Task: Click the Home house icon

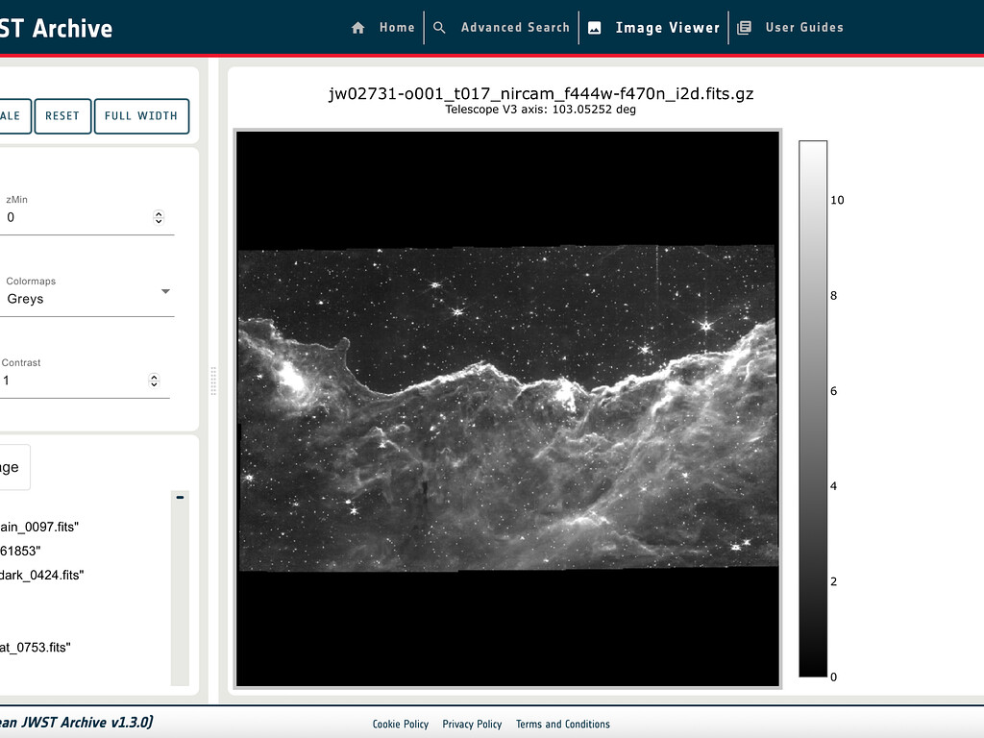Action: click(358, 28)
